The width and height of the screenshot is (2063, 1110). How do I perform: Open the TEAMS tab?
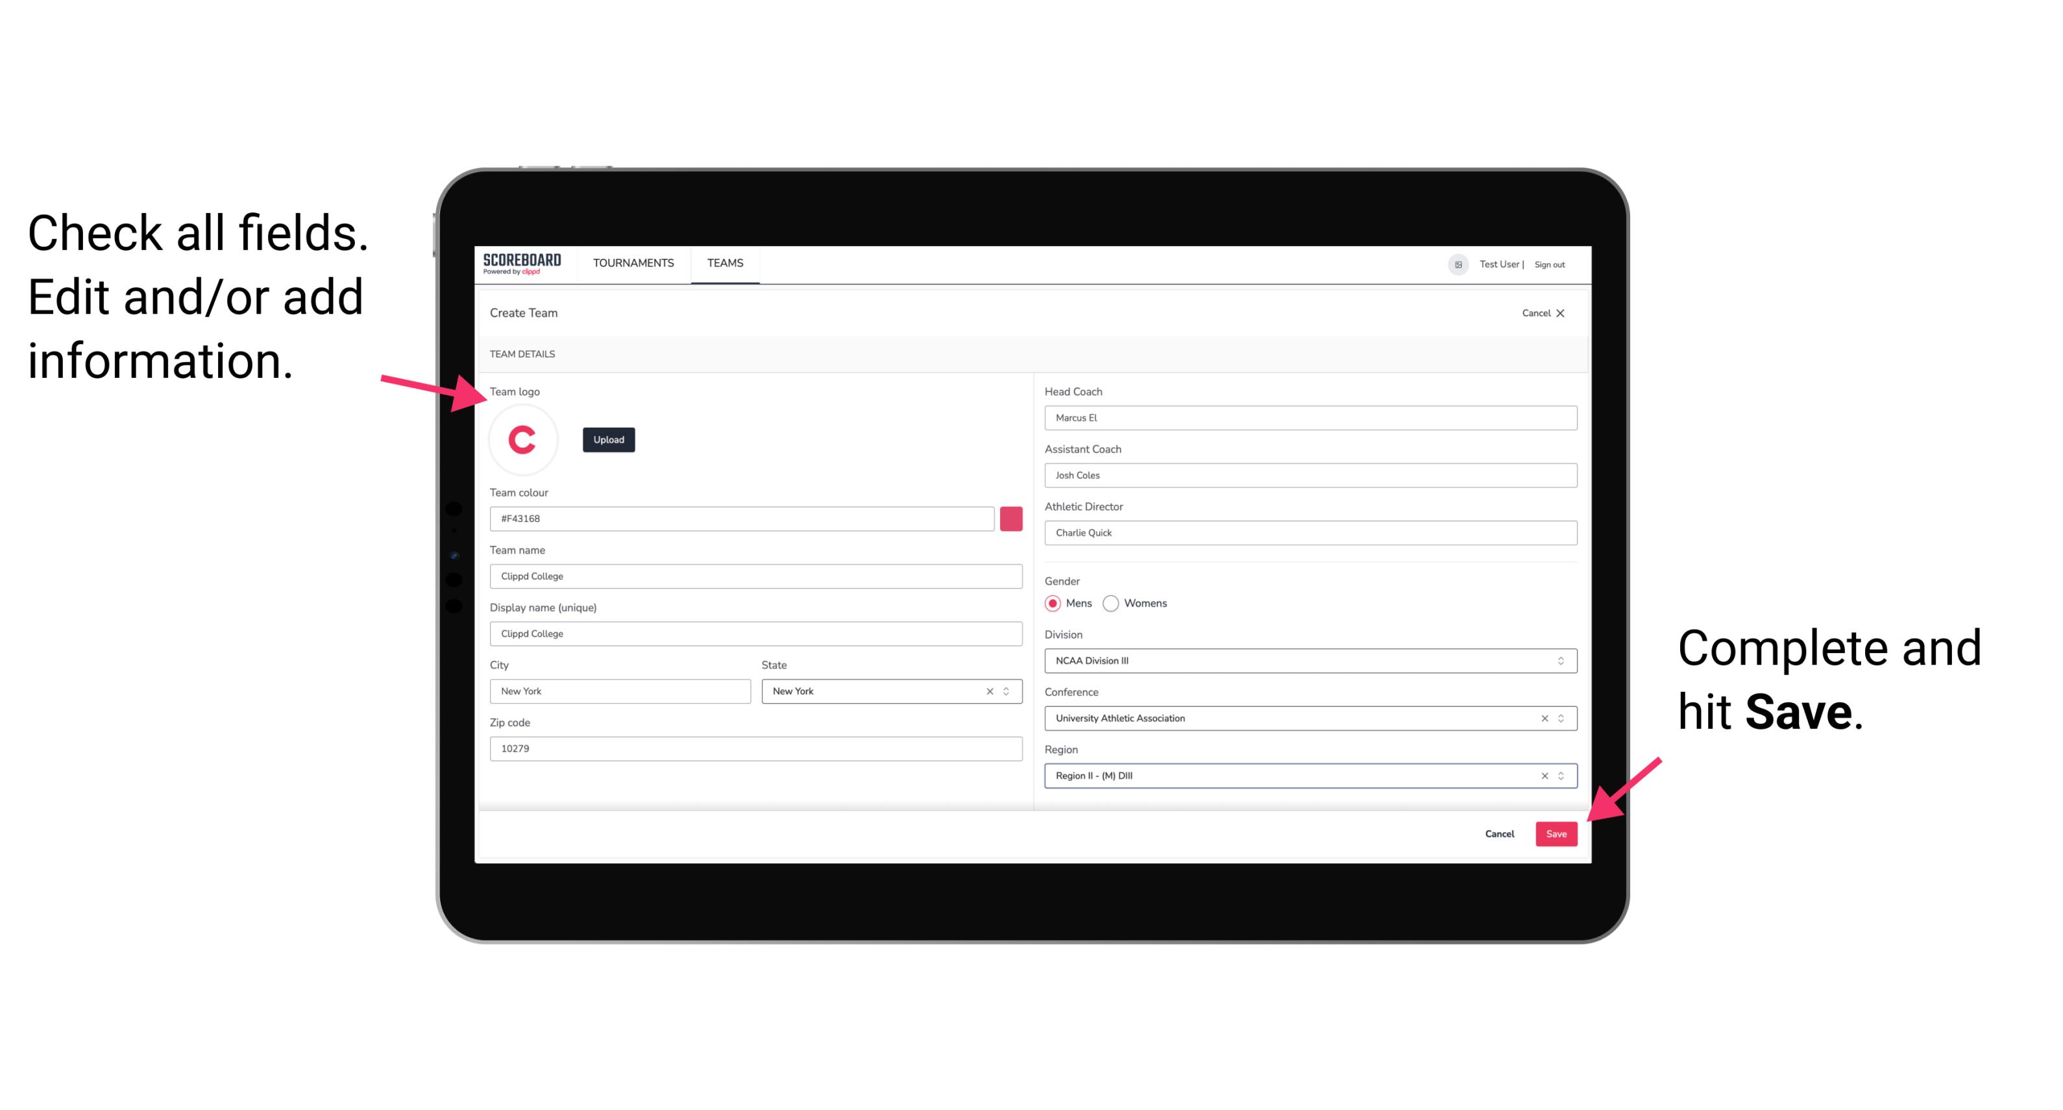[726, 264]
